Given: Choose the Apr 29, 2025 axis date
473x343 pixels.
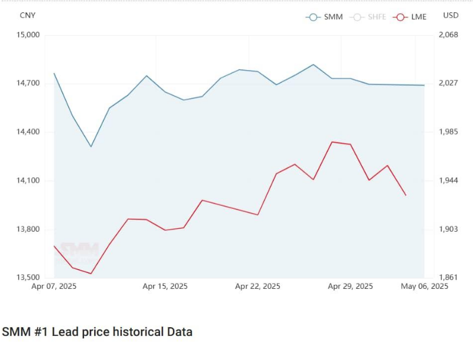Looking at the screenshot, I should pyautogui.click(x=350, y=287).
